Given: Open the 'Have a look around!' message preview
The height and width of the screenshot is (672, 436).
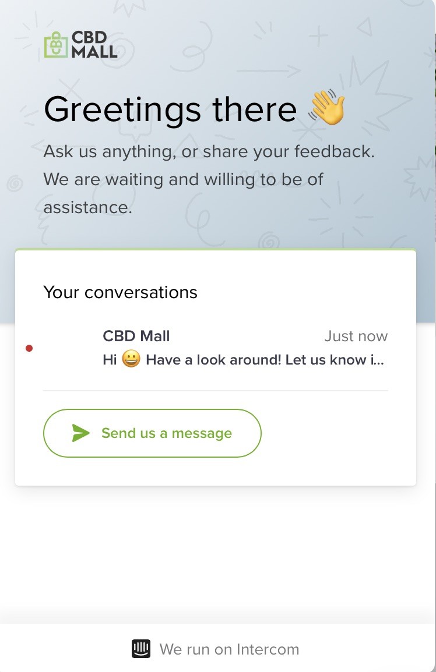Looking at the screenshot, I should point(244,359).
